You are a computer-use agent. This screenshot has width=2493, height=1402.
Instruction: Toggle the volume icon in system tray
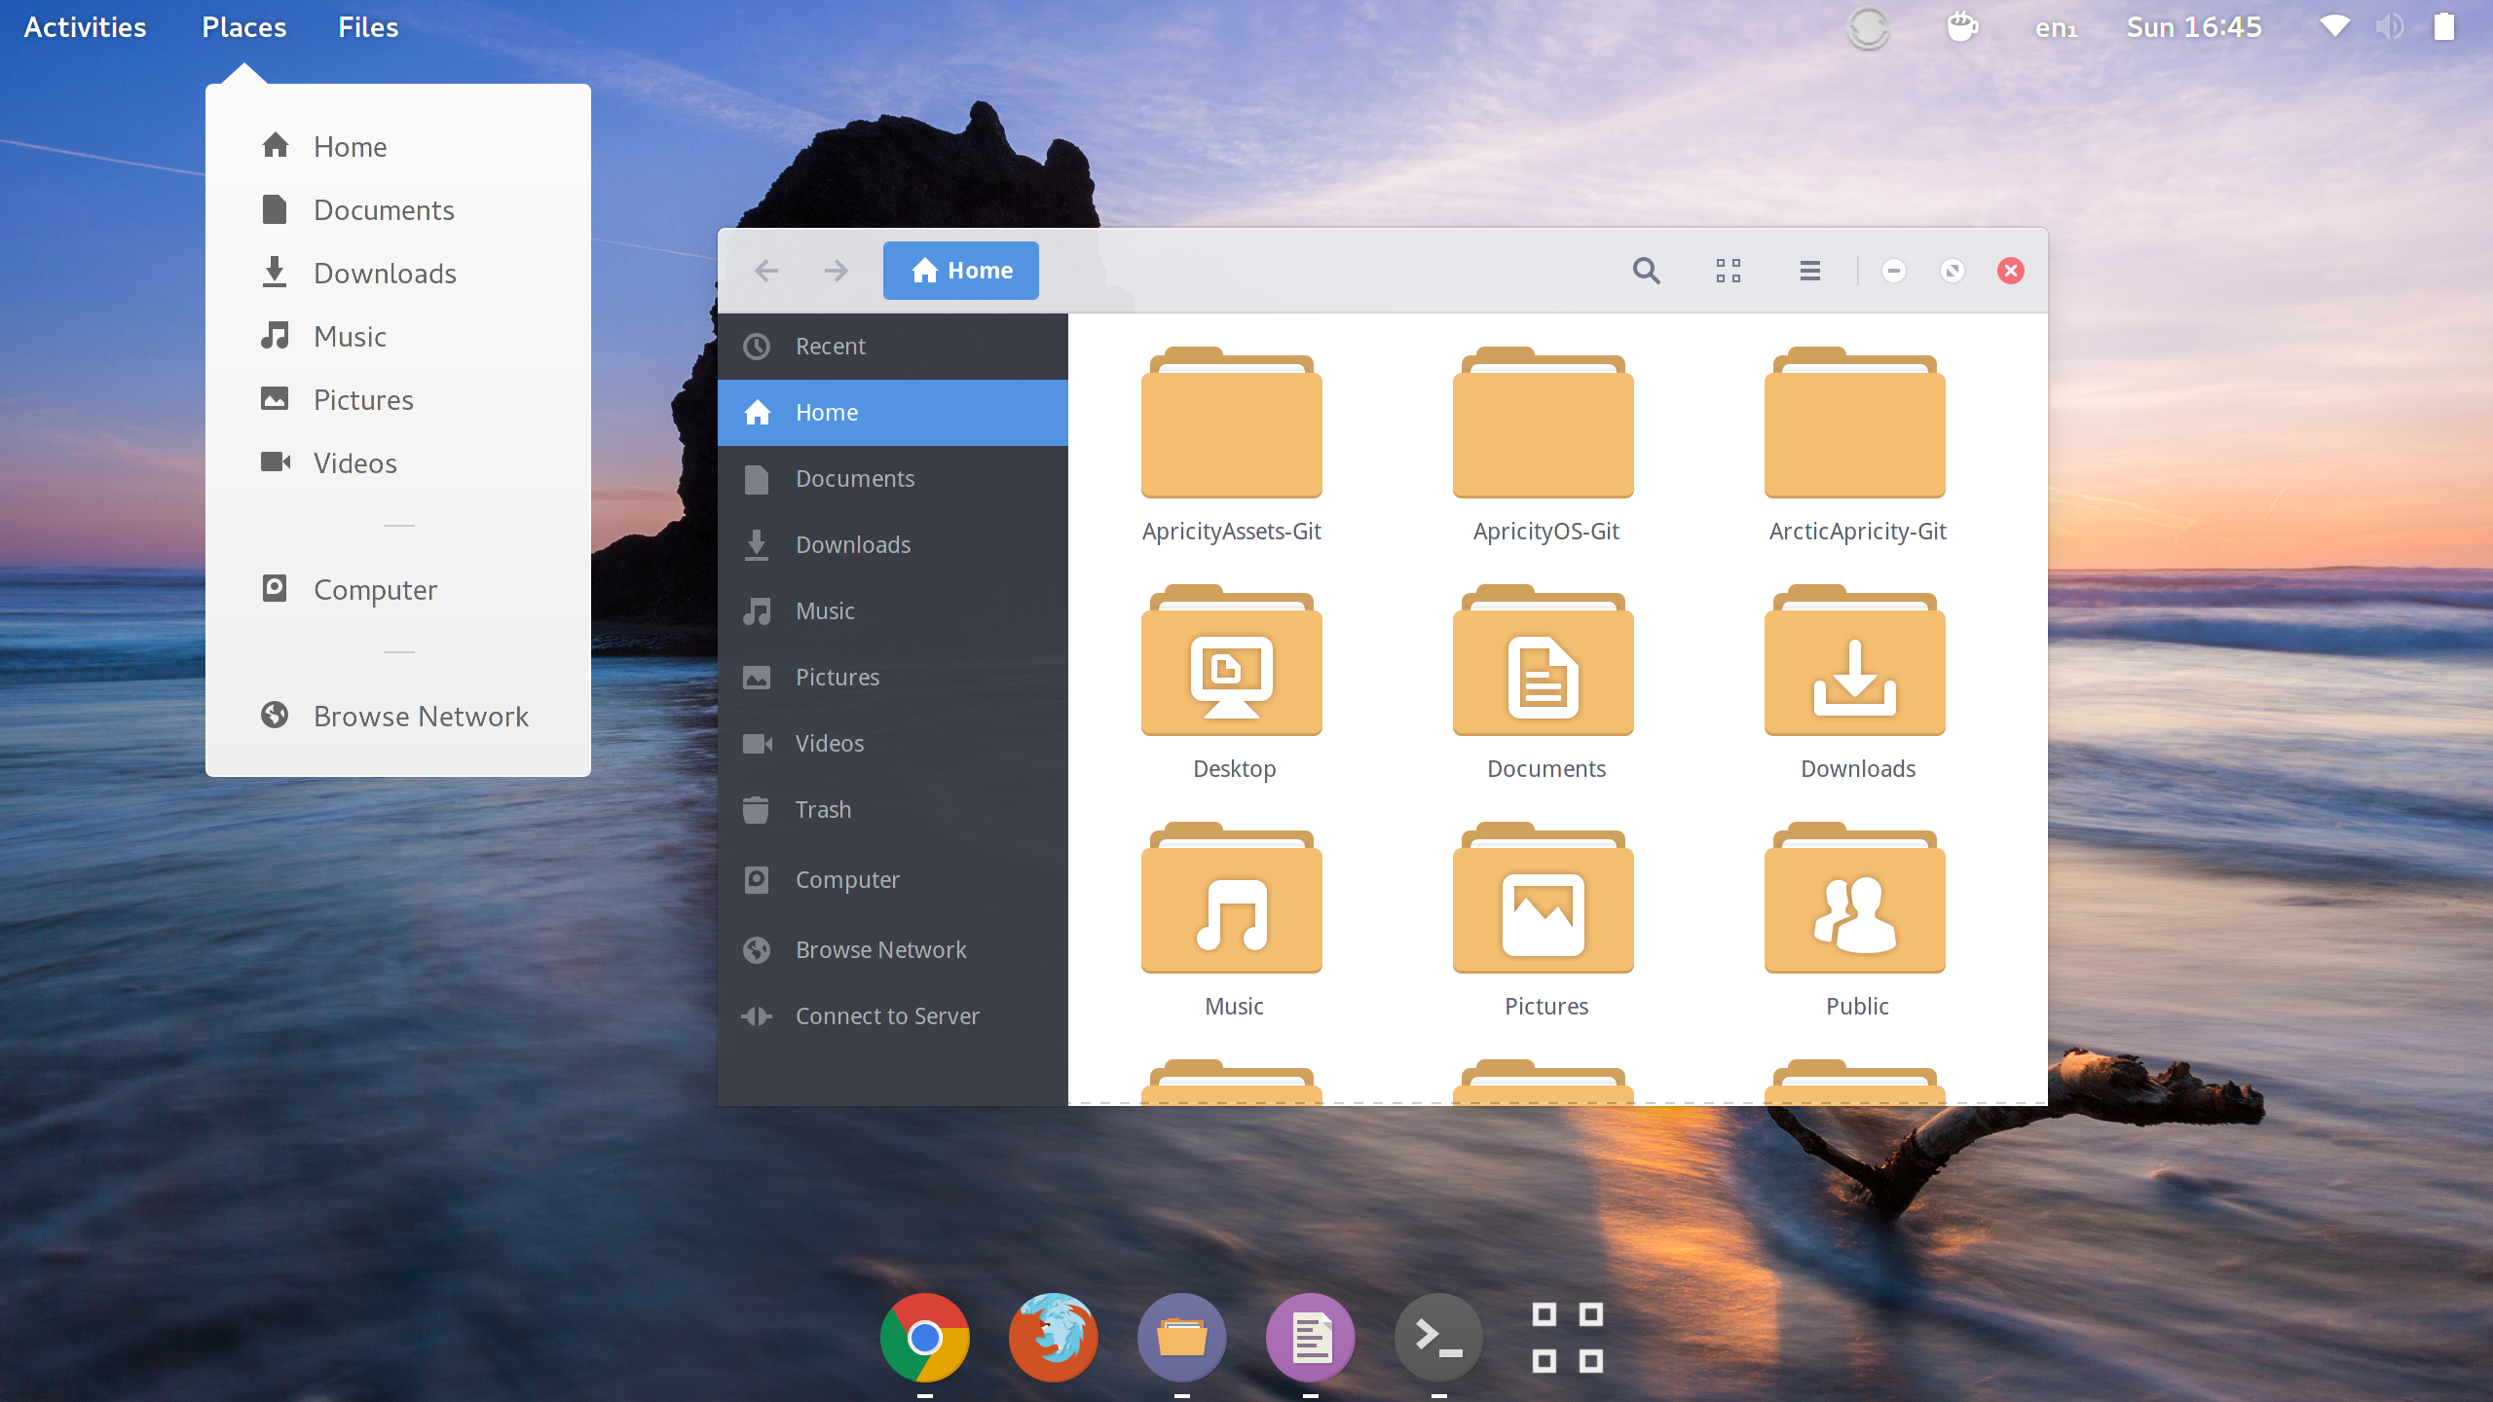click(2391, 25)
